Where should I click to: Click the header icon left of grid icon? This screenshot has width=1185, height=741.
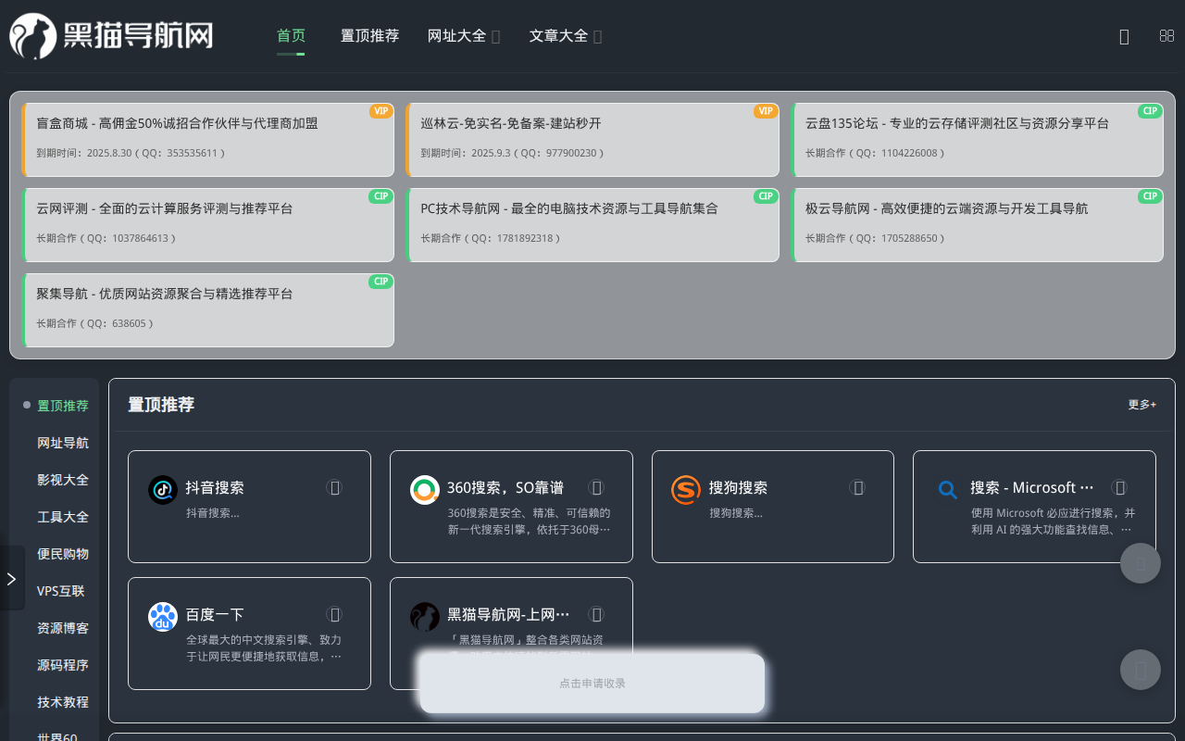(1124, 36)
